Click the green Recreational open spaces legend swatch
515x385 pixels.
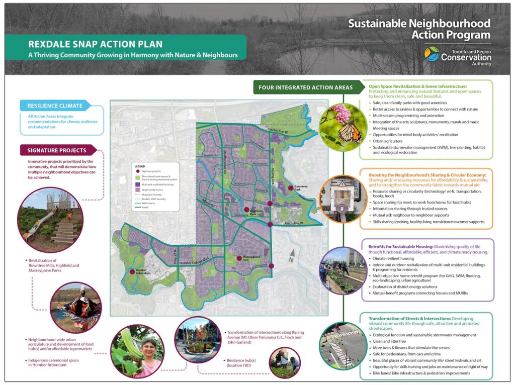pyautogui.click(x=138, y=177)
